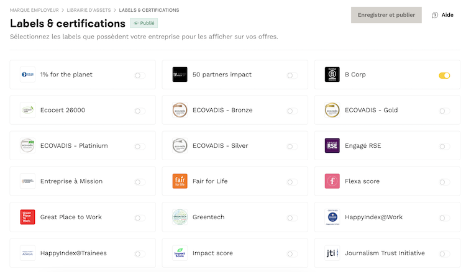
Task: Click Enregistrer et publier button
Action: pyautogui.click(x=386, y=15)
